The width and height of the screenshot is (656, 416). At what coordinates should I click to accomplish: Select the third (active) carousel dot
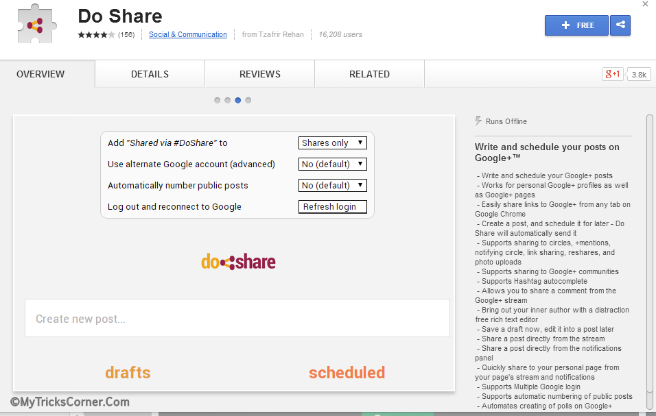coord(237,100)
